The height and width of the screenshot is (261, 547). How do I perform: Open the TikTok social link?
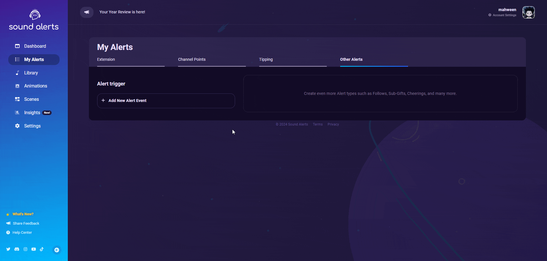point(42,249)
